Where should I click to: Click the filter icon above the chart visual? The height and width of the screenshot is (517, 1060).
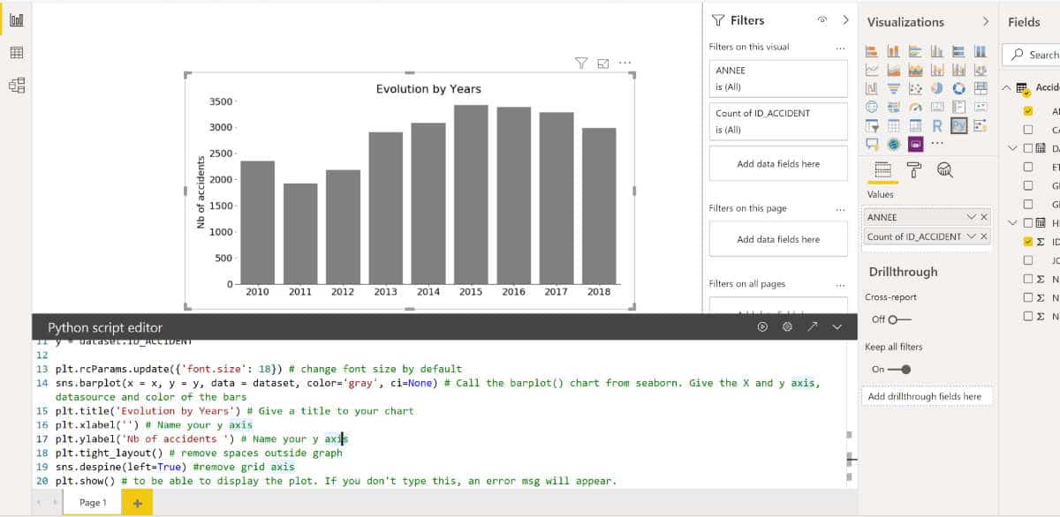pyautogui.click(x=580, y=63)
